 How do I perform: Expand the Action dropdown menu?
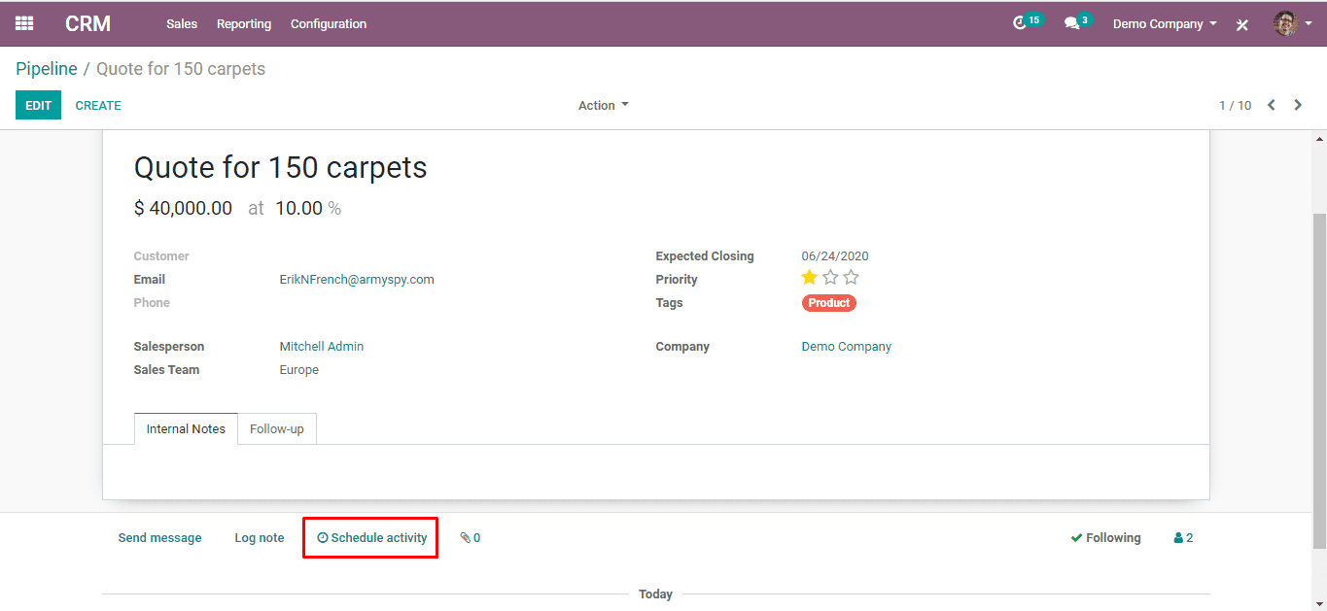point(604,105)
